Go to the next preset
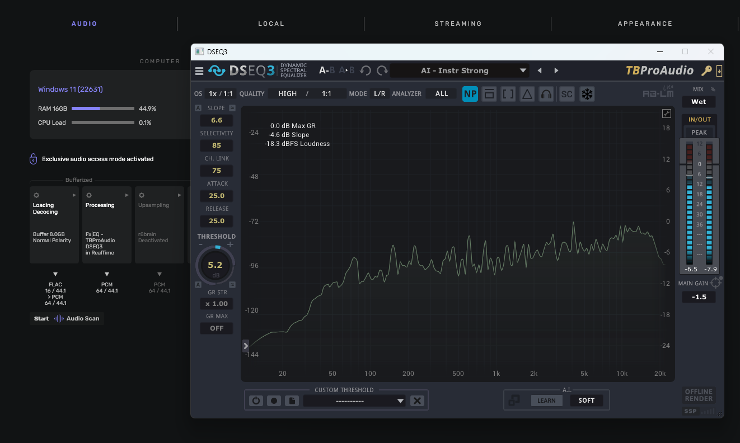 (556, 70)
